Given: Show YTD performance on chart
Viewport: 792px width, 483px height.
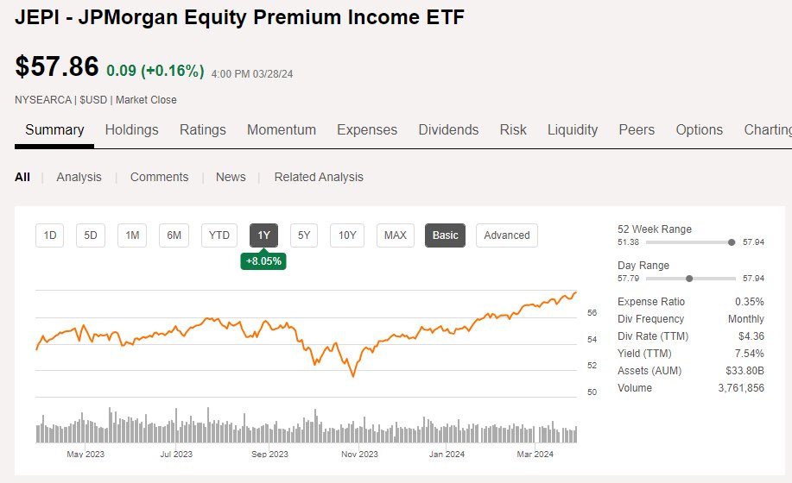Looking at the screenshot, I should (x=219, y=235).
